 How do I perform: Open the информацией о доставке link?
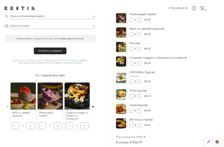click(46, 38)
